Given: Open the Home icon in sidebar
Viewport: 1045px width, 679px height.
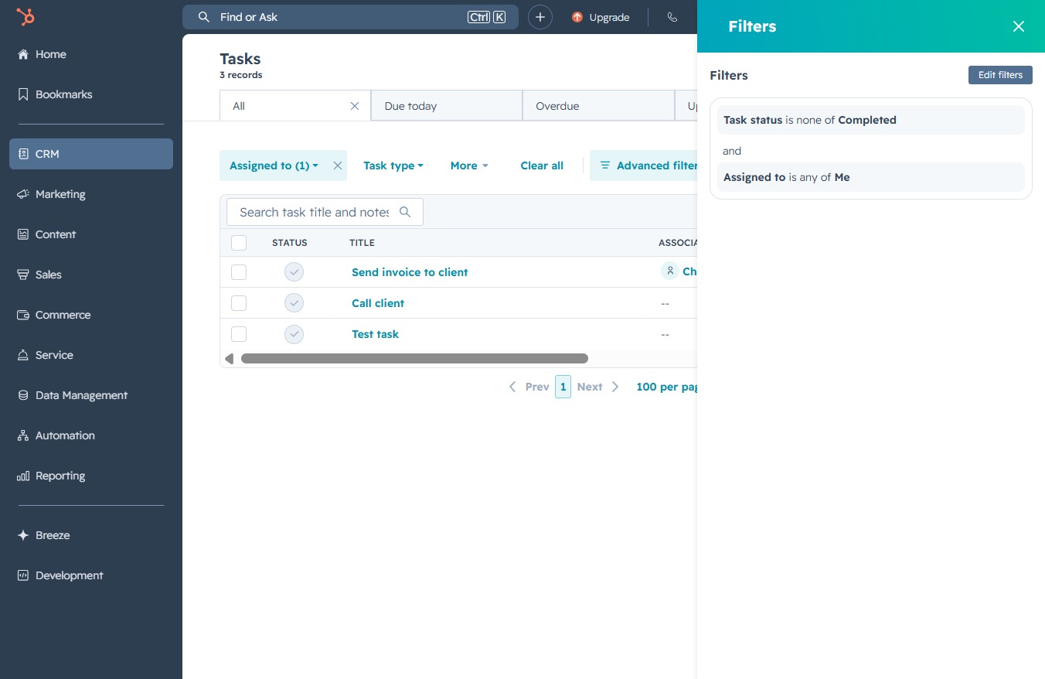Looking at the screenshot, I should [23, 54].
